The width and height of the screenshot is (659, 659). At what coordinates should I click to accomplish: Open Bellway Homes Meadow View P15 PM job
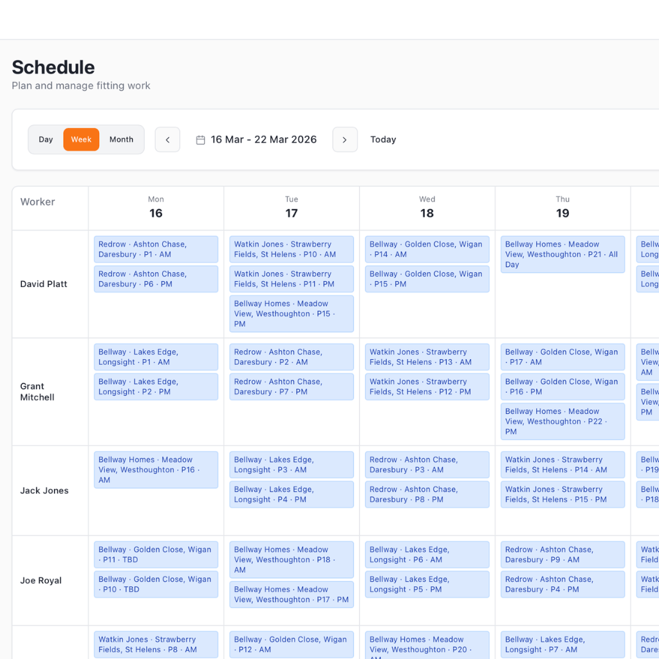(x=292, y=313)
